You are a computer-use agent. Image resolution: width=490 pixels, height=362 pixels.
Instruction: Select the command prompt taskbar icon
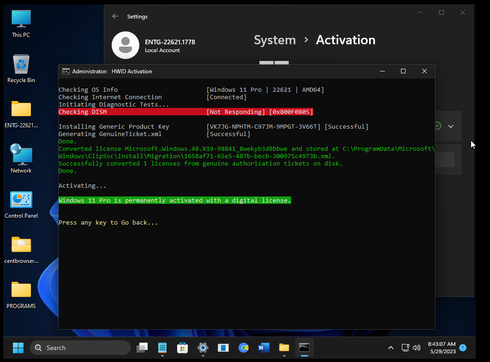coord(305,348)
